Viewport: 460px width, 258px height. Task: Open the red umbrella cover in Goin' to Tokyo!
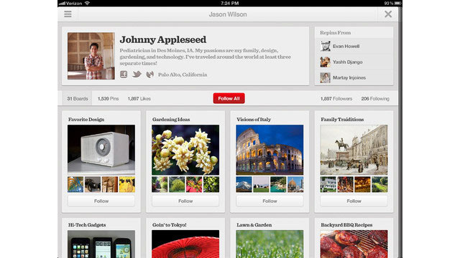[x=185, y=244]
